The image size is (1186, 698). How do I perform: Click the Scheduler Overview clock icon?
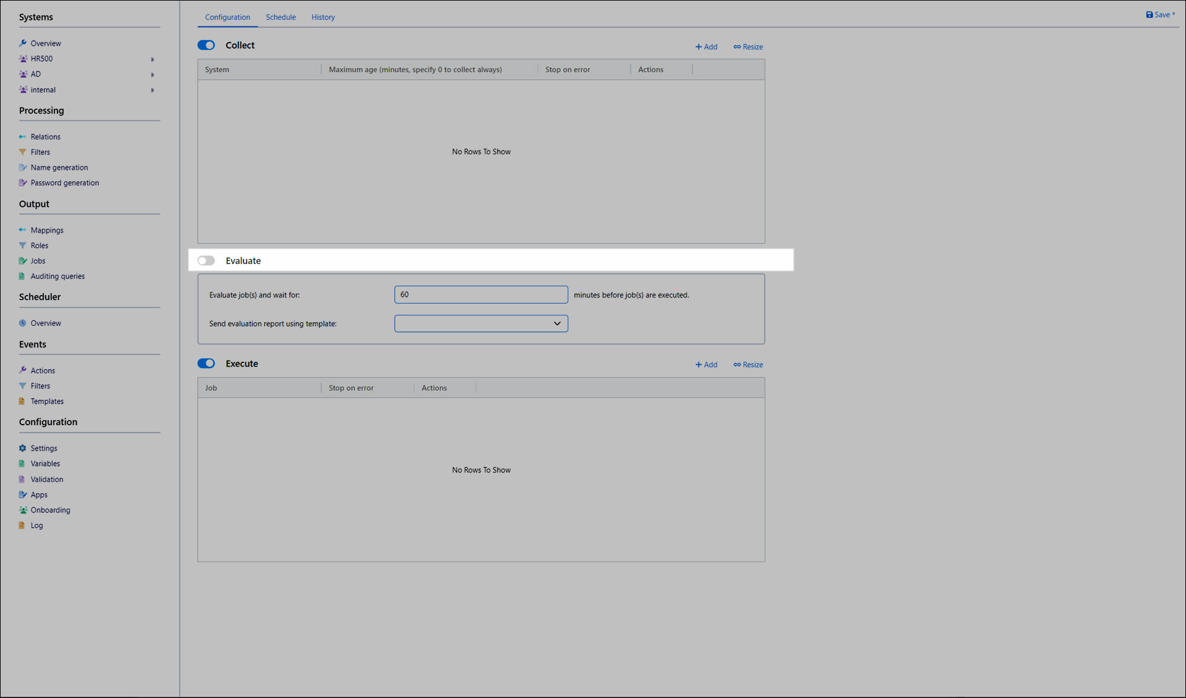pos(23,323)
